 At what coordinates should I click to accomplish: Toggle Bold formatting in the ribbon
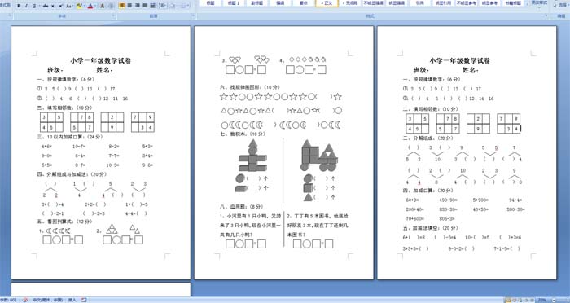click(x=19, y=6)
